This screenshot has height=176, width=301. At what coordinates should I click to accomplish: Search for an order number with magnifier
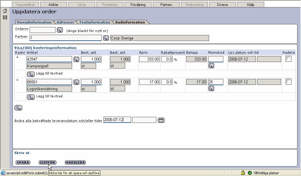click(x=60, y=30)
